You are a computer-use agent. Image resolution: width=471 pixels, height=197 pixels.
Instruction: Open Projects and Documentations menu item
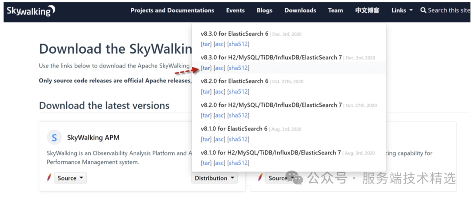(172, 10)
